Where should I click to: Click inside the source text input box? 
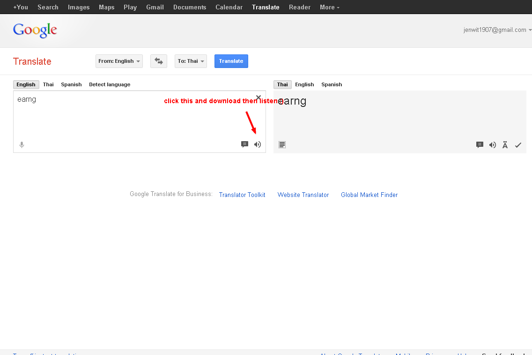click(x=140, y=121)
